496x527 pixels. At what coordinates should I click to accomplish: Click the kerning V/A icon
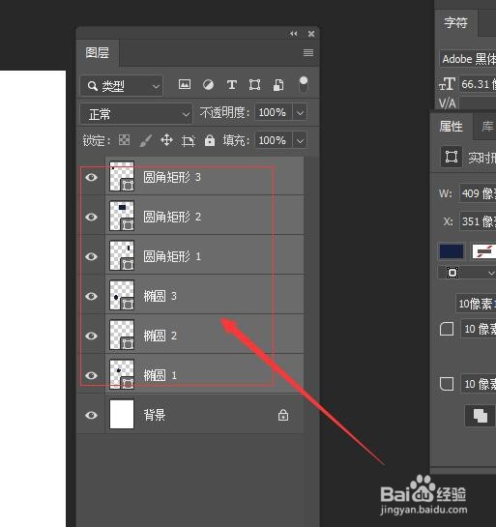point(448,102)
